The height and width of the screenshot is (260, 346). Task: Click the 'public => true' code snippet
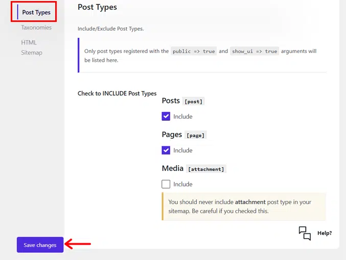194,51
